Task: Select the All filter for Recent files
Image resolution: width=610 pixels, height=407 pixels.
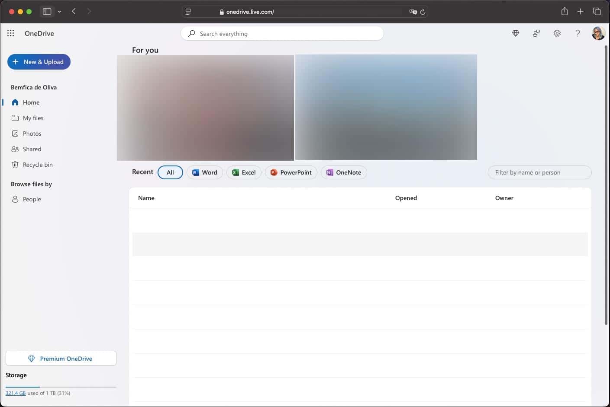Action: point(170,172)
